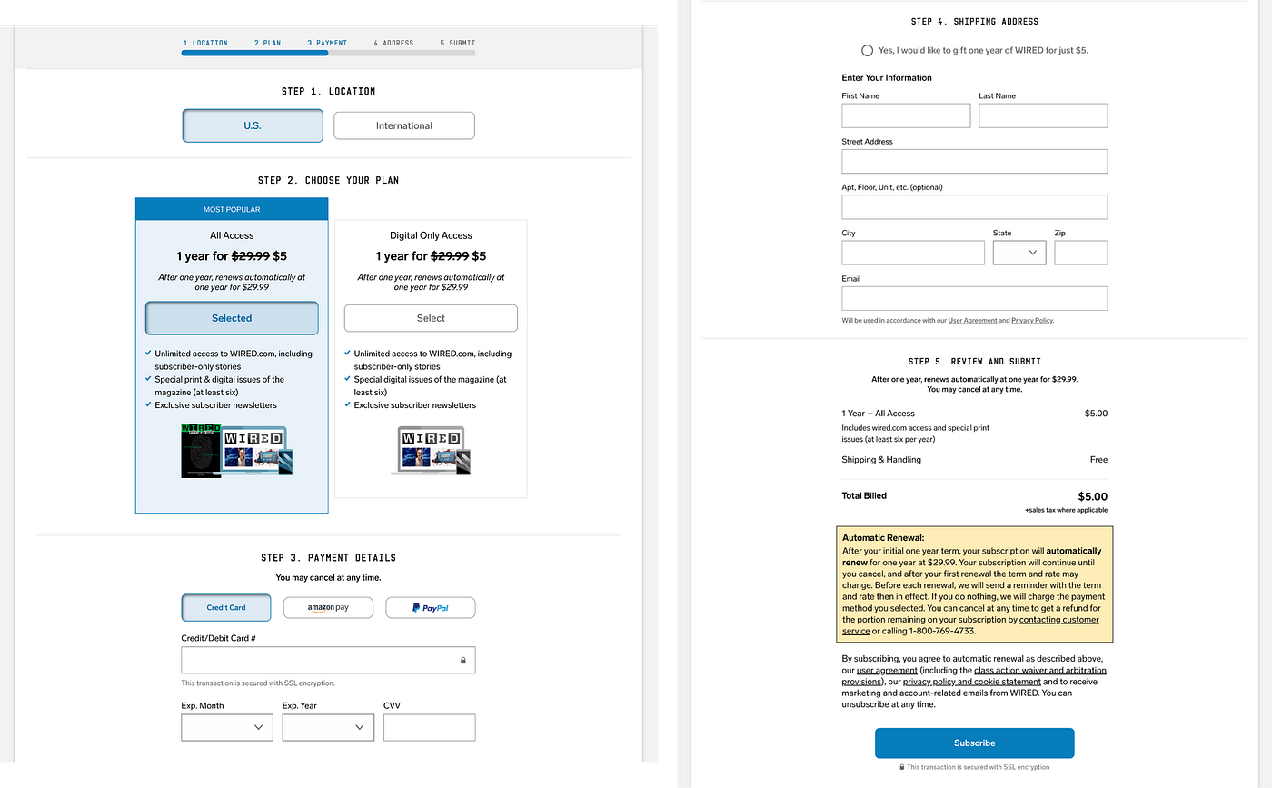Focus the CVV input field
The height and width of the screenshot is (788, 1272).
[x=429, y=727]
